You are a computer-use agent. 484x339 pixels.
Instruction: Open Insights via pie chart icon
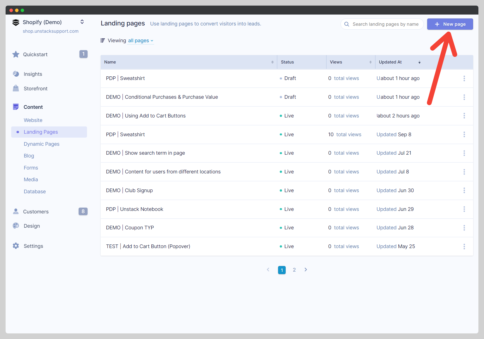click(16, 74)
